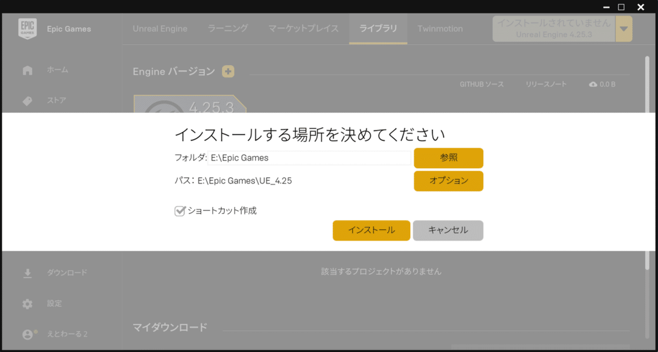Open installation options via オプション
658x352 pixels.
tap(448, 180)
